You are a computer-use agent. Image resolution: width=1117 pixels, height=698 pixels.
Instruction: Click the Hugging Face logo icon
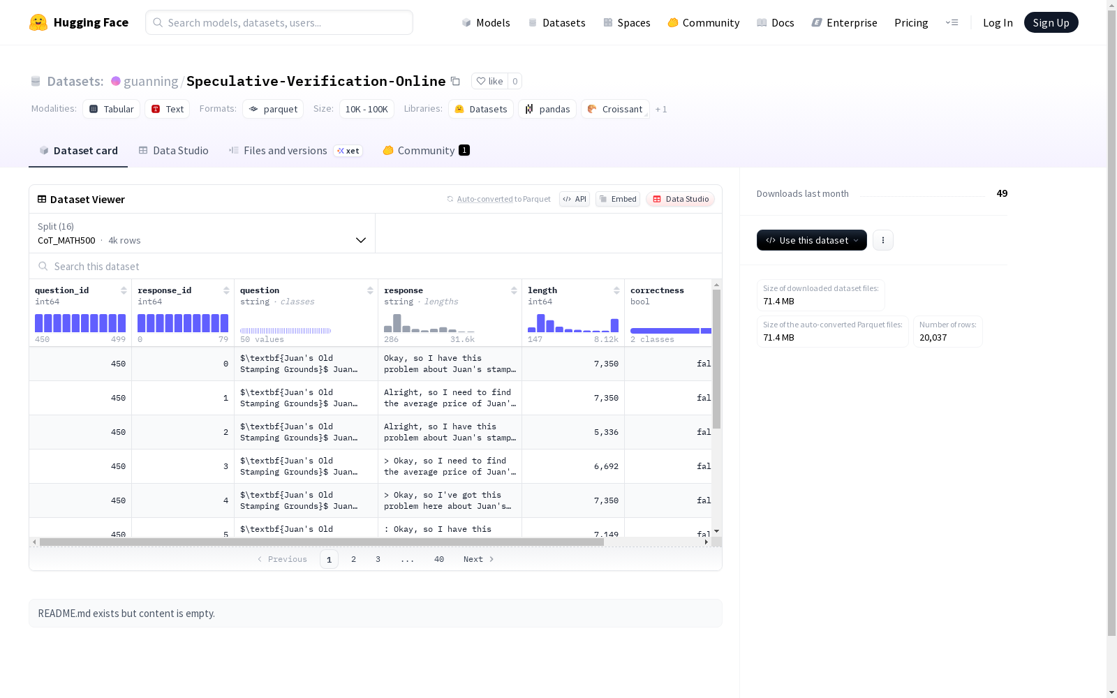point(38,22)
